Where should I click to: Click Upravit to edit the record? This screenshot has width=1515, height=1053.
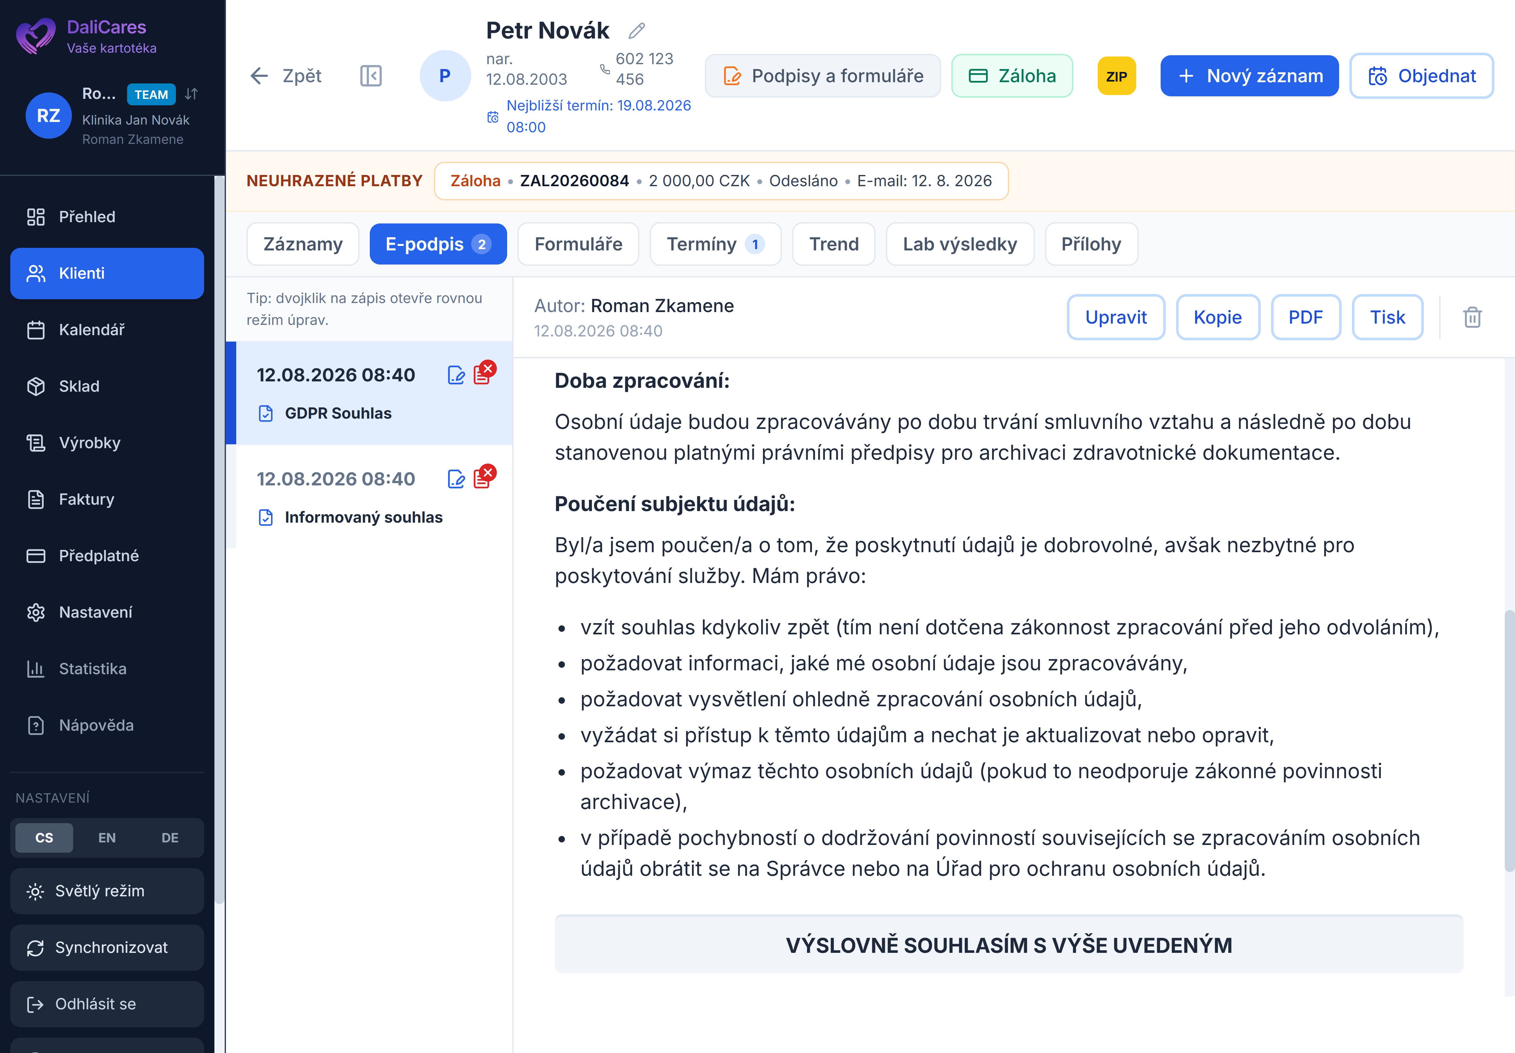point(1116,318)
